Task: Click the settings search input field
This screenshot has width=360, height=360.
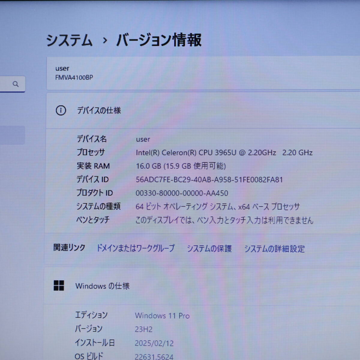Action: point(12,84)
